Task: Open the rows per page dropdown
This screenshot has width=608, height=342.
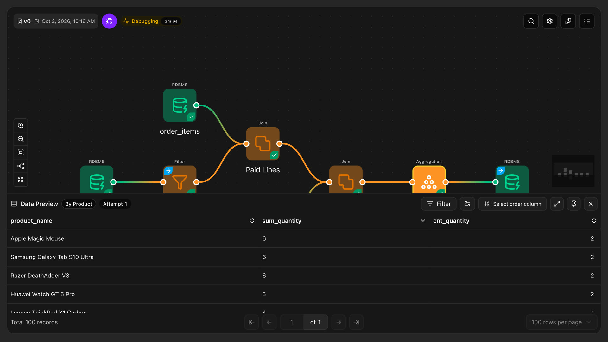Action: 561,322
